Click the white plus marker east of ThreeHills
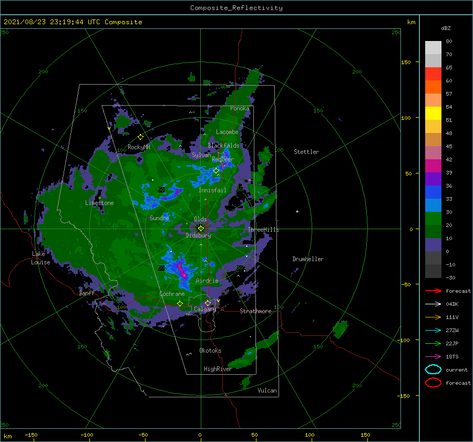Screen dimensions: 473x442 [x=297, y=211]
